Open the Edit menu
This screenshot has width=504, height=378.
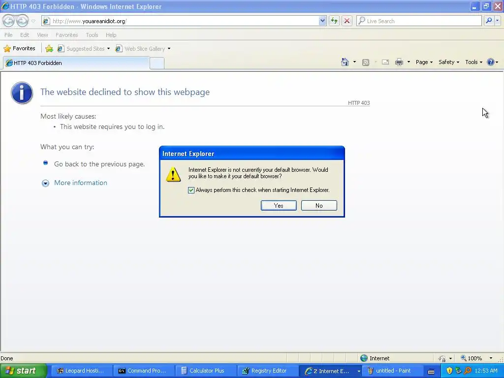pyautogui.click(x=25, y=35)
